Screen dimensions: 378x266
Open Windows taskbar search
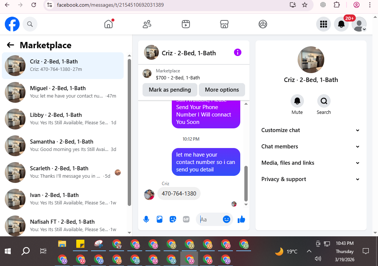pyautogui.click(x=26, y=252)
